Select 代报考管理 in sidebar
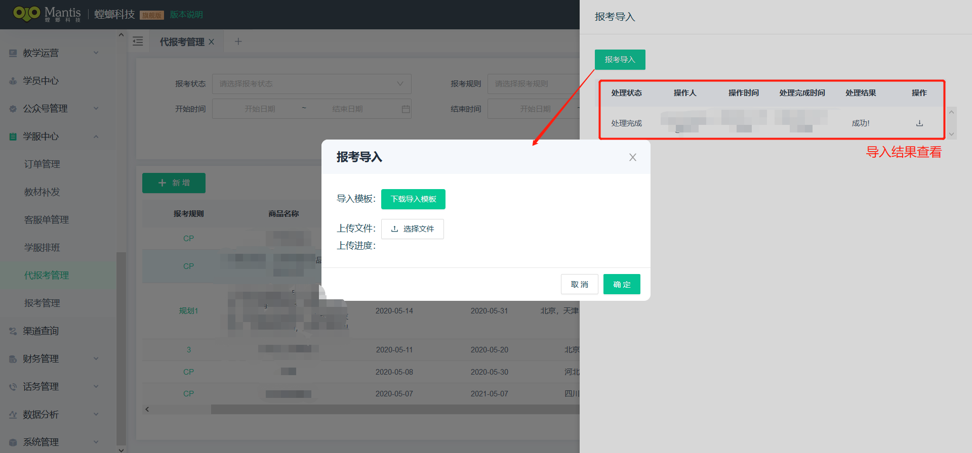972x453 pixels. point(47,276)
